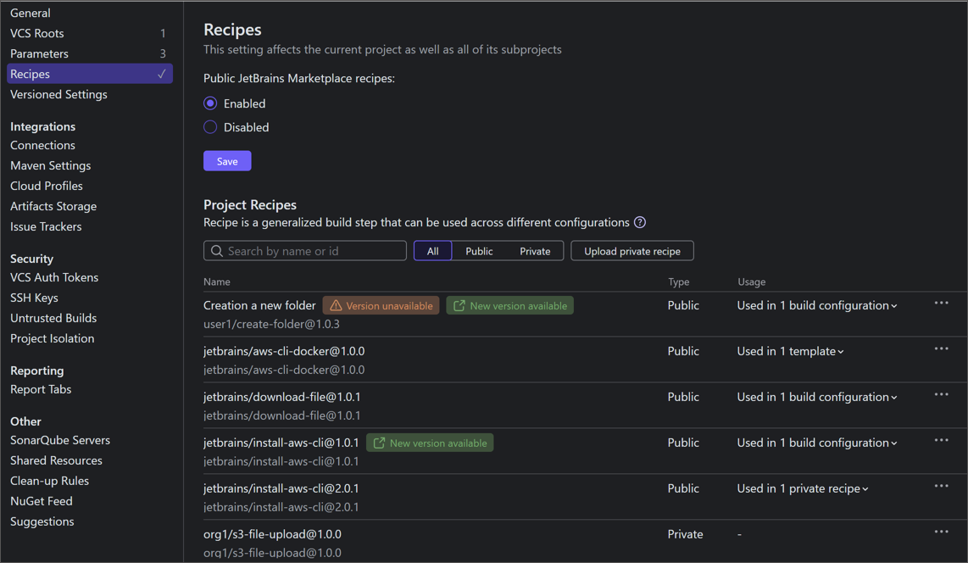Switch to the Public recipes filter
The image size is (968, 563).
(478, 250)
